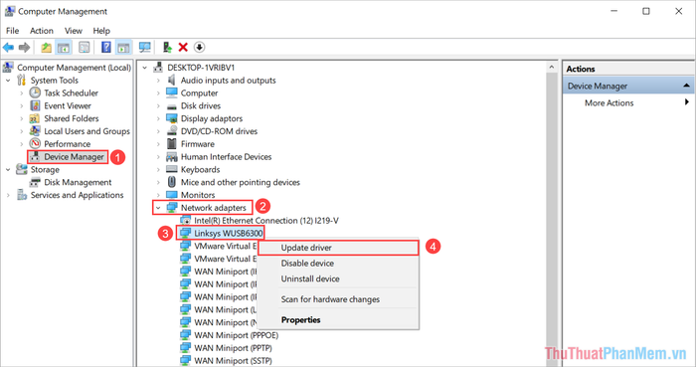Collapse the Network adapters tree node
This screenshot has width=696, height=367.
click(158, 208)
